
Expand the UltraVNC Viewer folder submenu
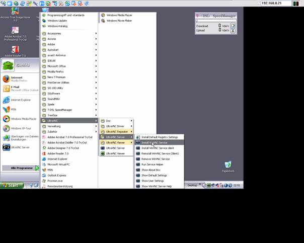click(x=116, y=142)
